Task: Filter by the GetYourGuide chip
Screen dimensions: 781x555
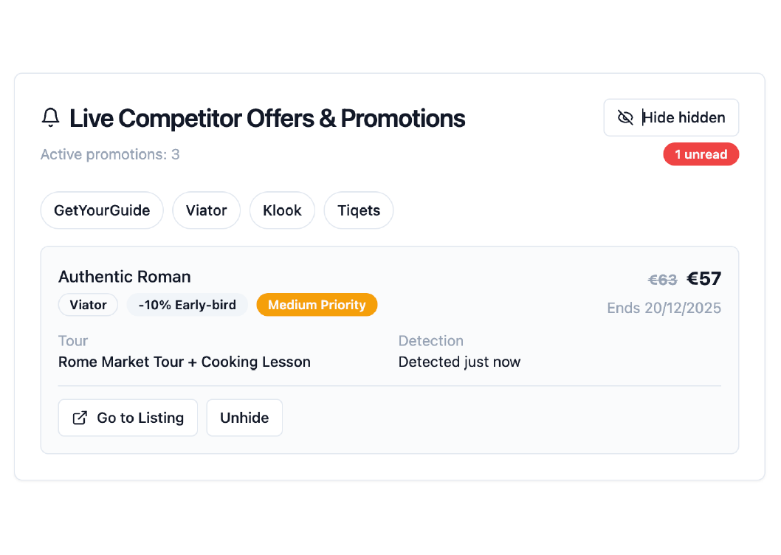Action: coord(102,210)
